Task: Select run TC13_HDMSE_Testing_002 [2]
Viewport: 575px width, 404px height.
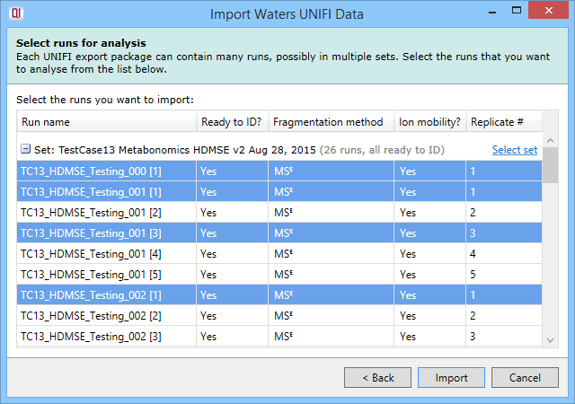Action: point(279,316)
